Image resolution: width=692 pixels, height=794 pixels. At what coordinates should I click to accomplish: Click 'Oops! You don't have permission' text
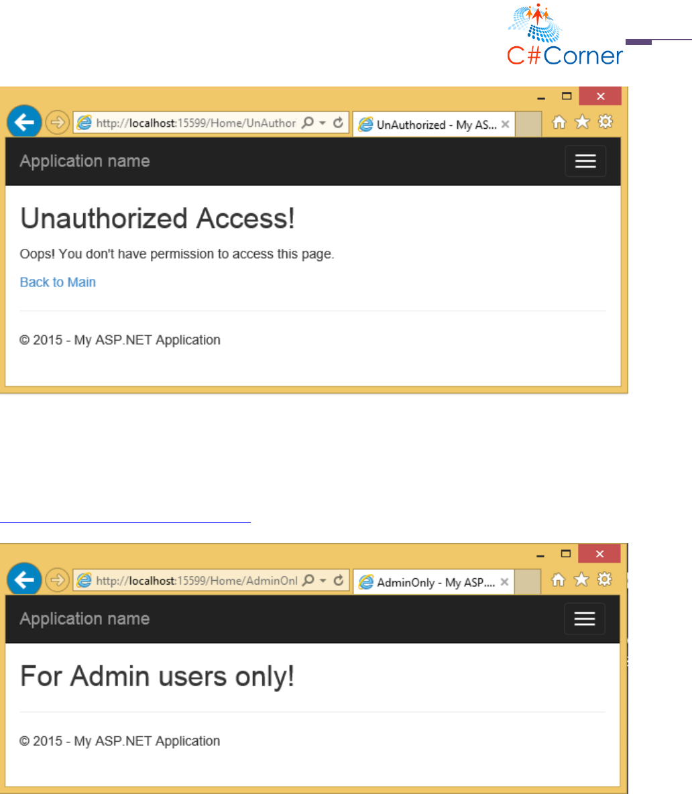176,253
